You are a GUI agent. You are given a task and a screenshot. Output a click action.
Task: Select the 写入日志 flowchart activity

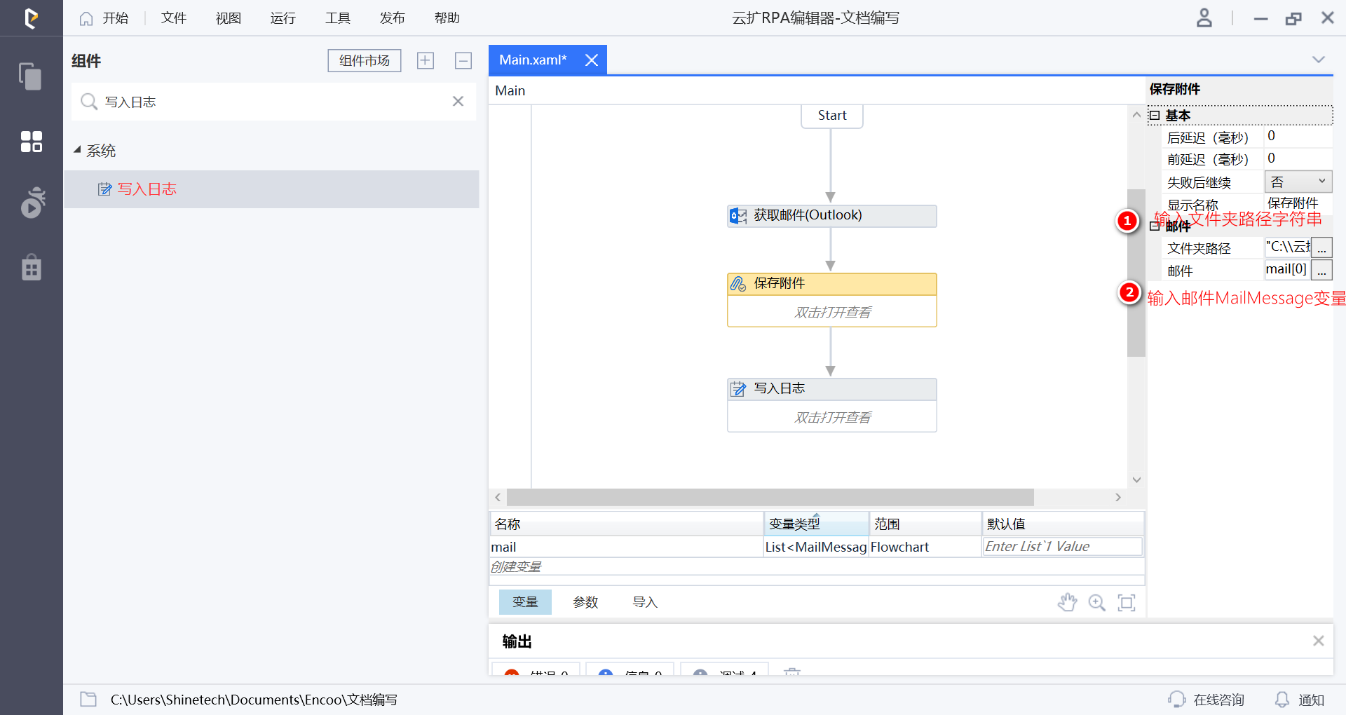832,405
